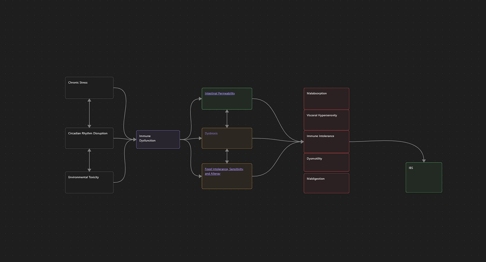Open Food Intolerance, Sensitivity, and Allergy link
Screen dimensions: 486x262
tap(224, 171)
